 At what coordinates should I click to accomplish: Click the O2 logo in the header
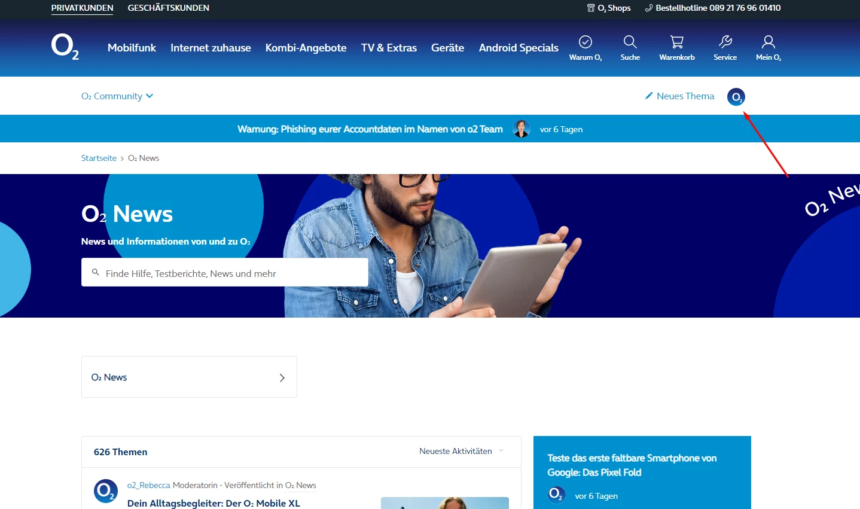pyautogui.click(x=65, y=47)
